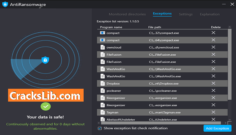Open the Settings tab
Screen dimensions: 236x135
click(185, 14)
